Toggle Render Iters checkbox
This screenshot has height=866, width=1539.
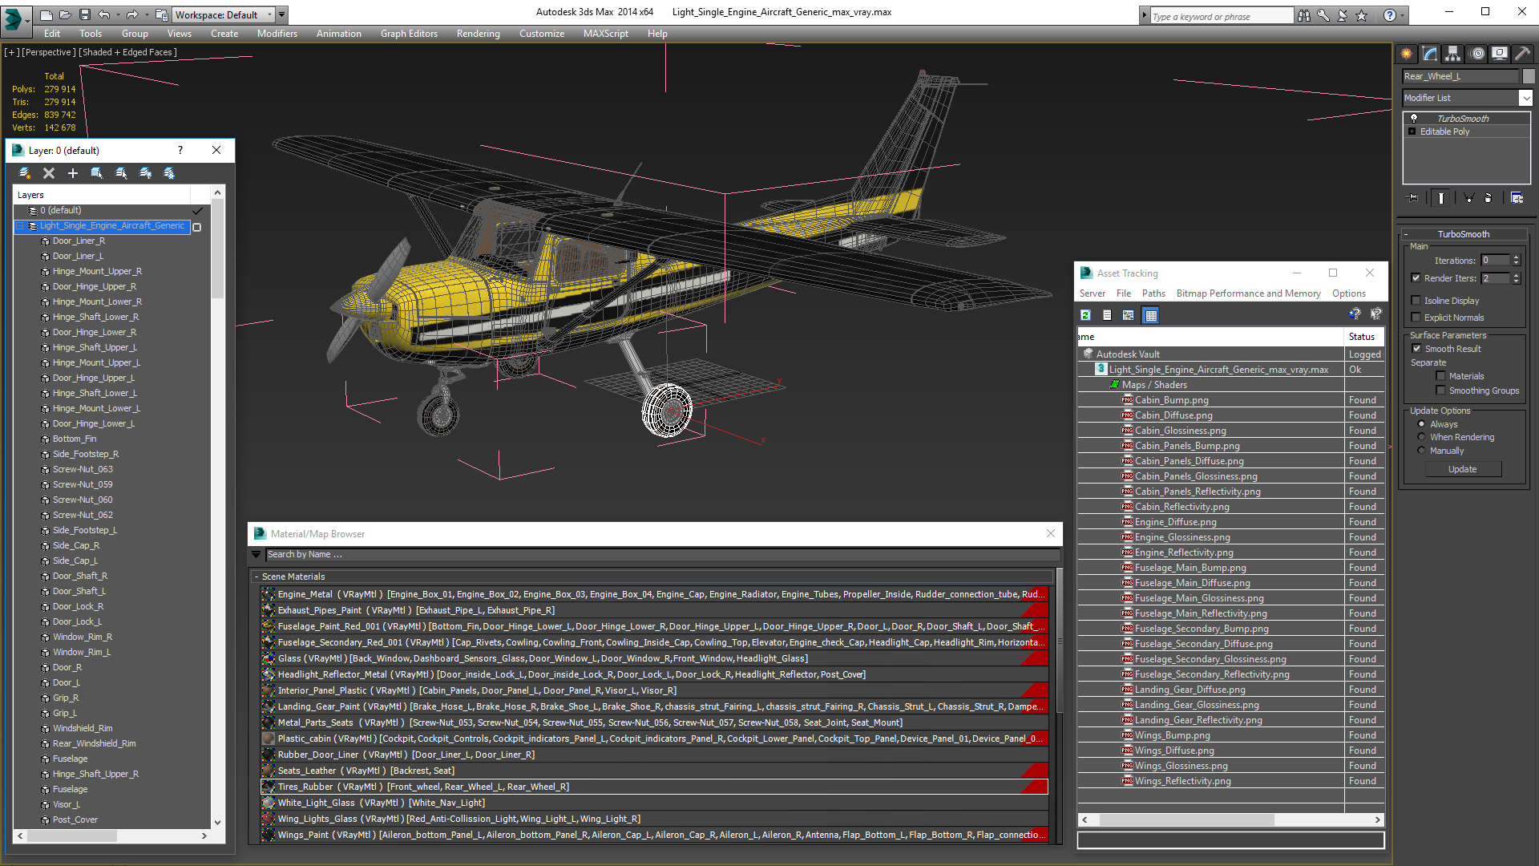pos(1416,278)
